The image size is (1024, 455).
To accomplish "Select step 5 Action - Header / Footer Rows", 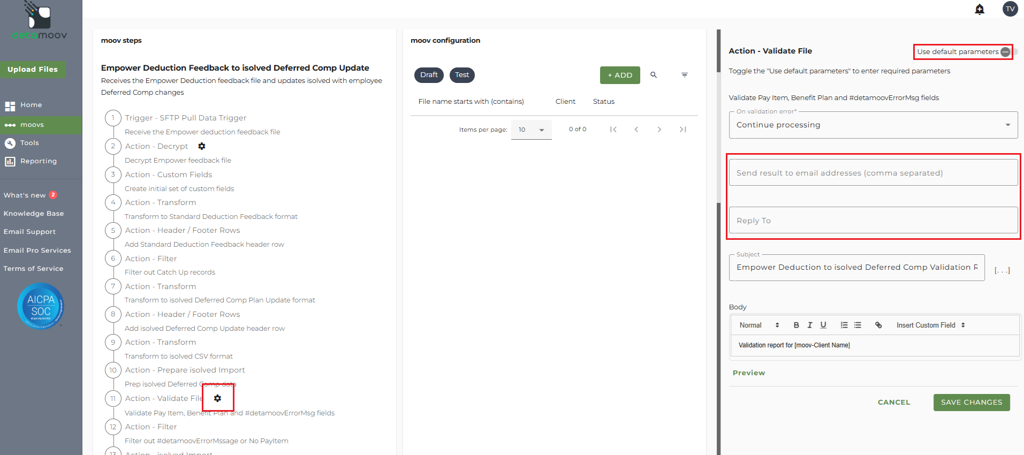I will [x=183, y=230].
